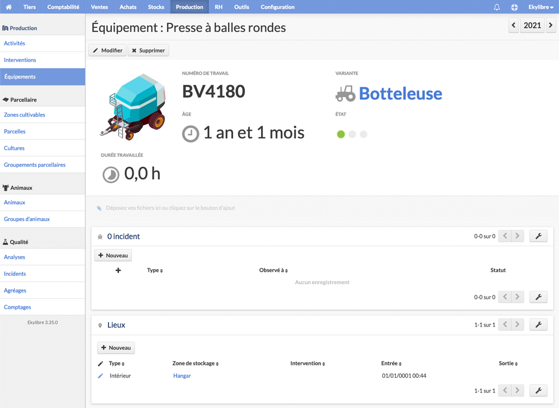Viewport: 559px width, 408px height.
Task: Go to previous page below incident table
Action: (x=505, y=297)
